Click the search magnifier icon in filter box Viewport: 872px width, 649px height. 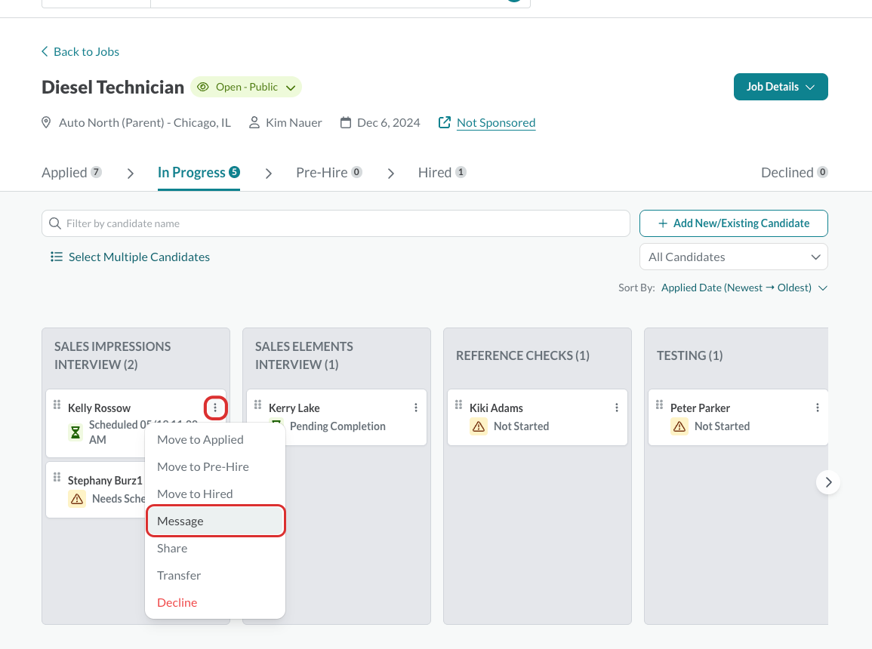[54, 223]
